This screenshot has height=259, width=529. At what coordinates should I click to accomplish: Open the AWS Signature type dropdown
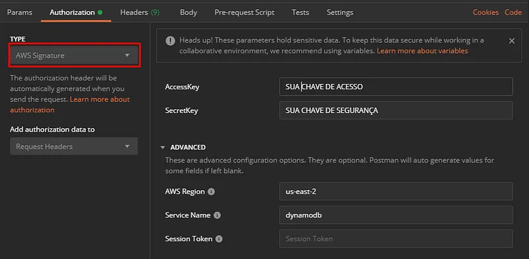click(x=74, y=55)
